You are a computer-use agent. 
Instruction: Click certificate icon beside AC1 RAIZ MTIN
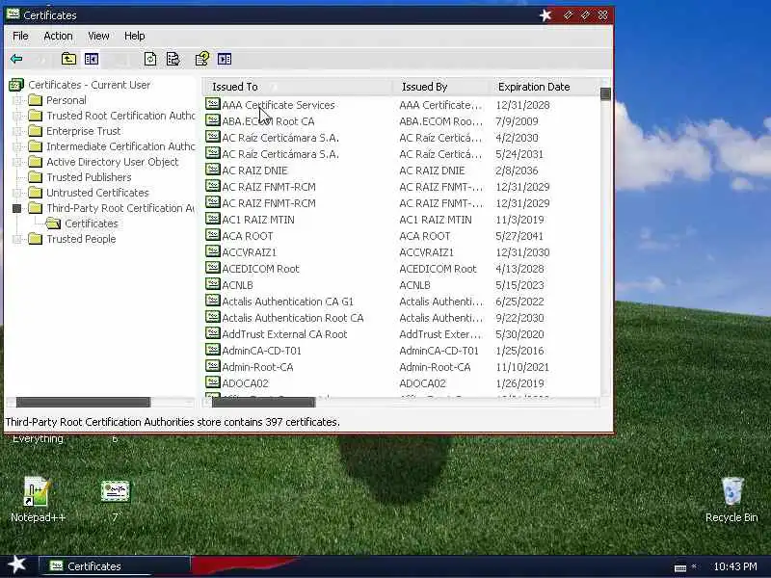[x=212, y=220]
